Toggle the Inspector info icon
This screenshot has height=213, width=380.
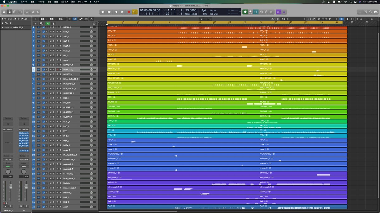tap(9, 12)
